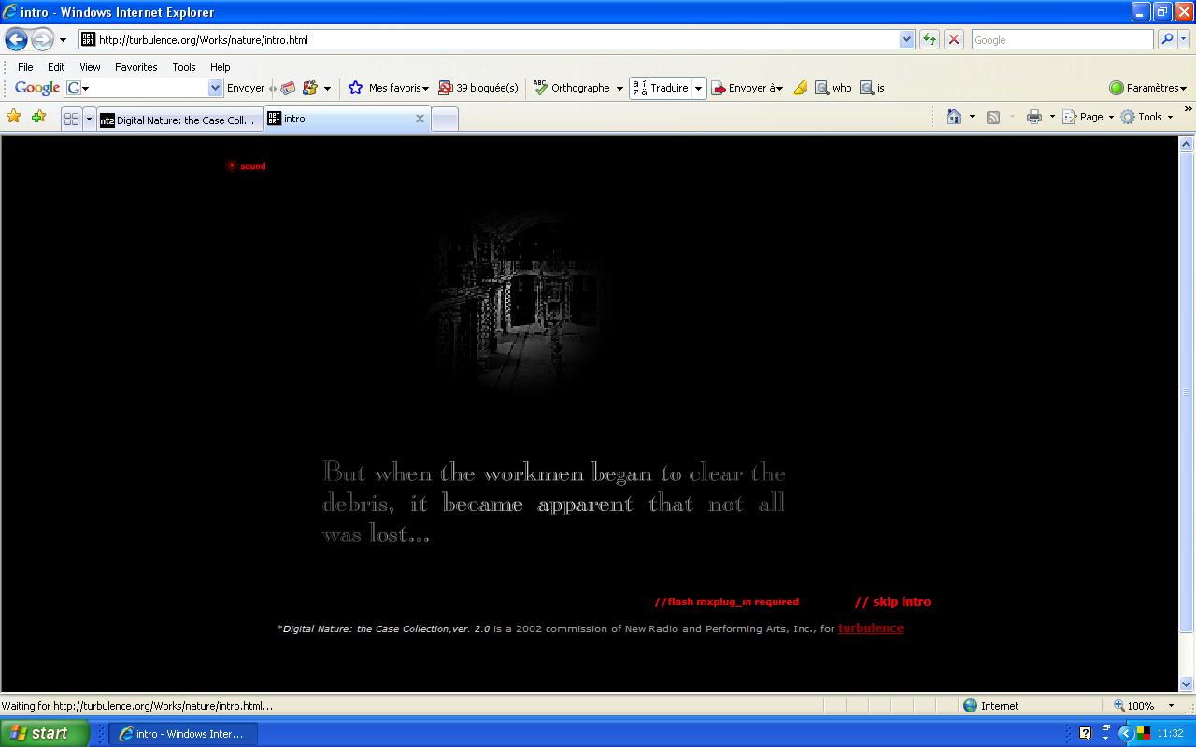Open dropdown arrow next to gadgets icon
Viewport: 1196px width, 747px height.
tap(327, 89)
